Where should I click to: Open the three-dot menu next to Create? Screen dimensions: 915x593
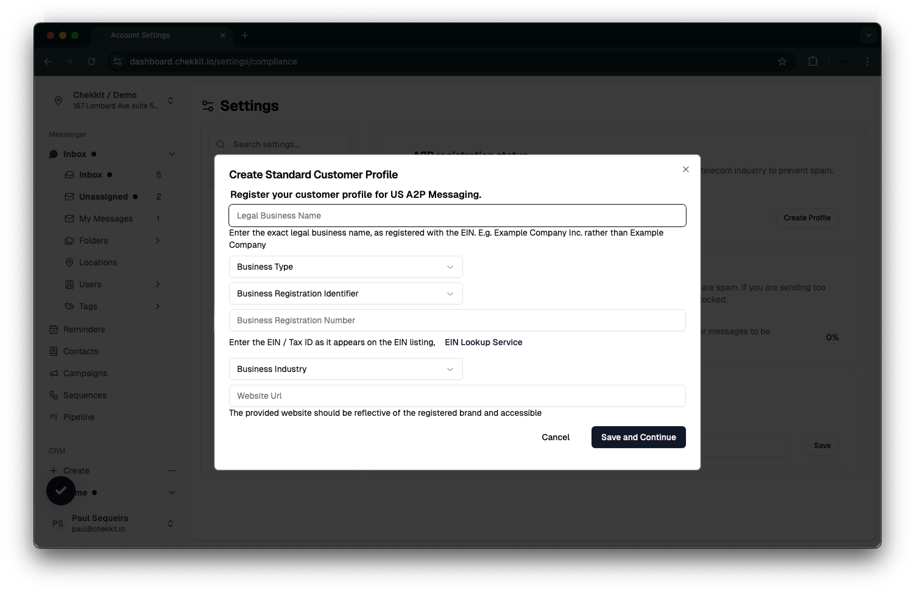tap(172, 471)
